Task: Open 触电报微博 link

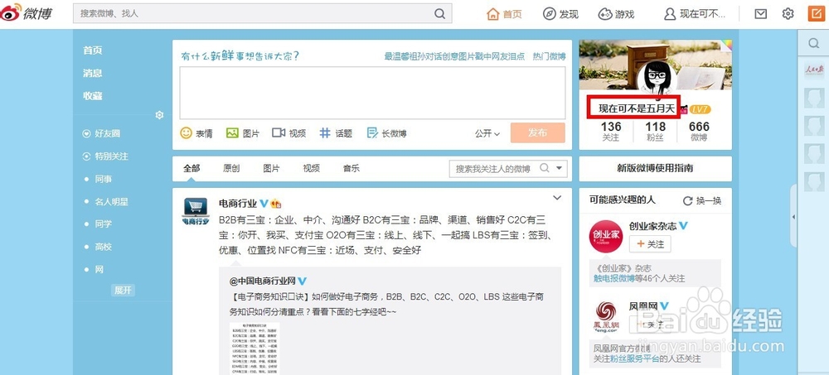Action: [x=613, y=278]
